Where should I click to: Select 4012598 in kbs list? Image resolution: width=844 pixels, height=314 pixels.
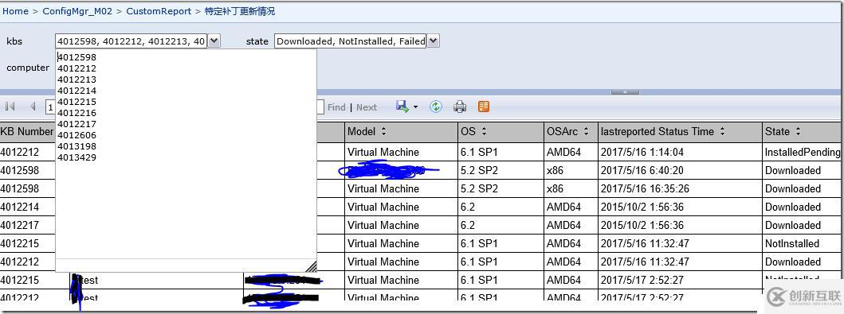pos(77,57)
